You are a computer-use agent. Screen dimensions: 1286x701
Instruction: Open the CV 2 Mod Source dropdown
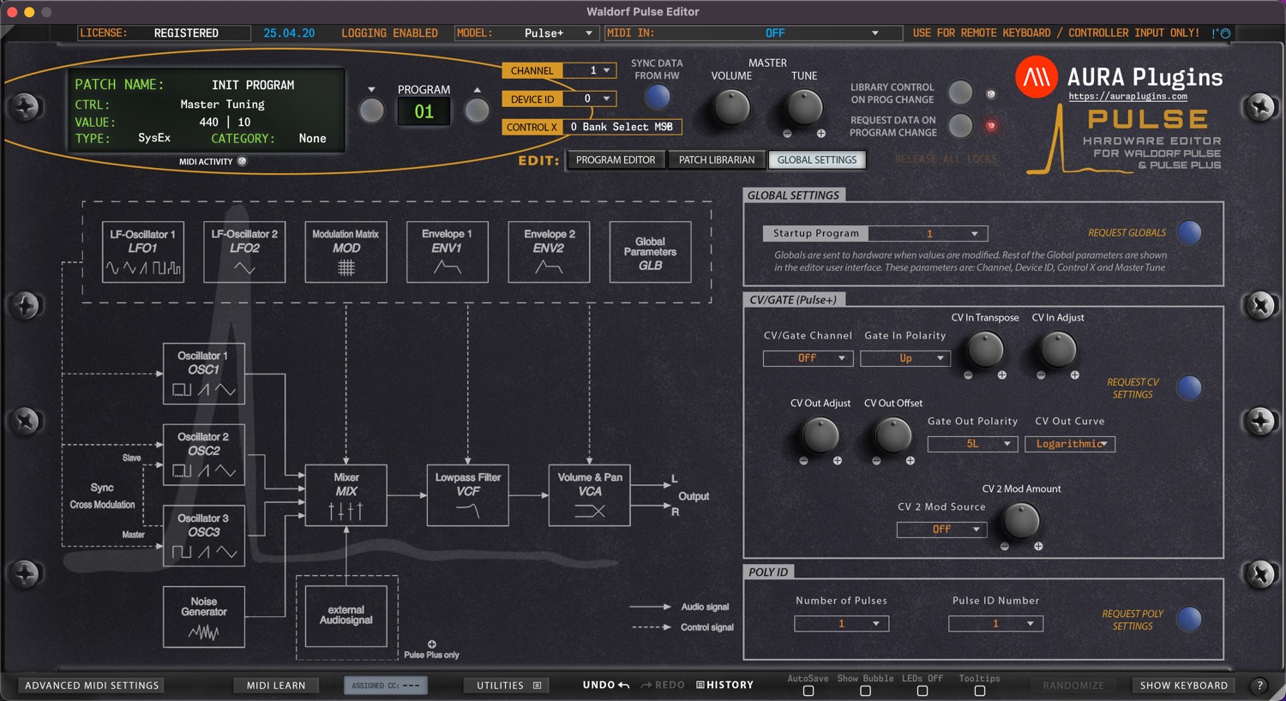point(941,530)
